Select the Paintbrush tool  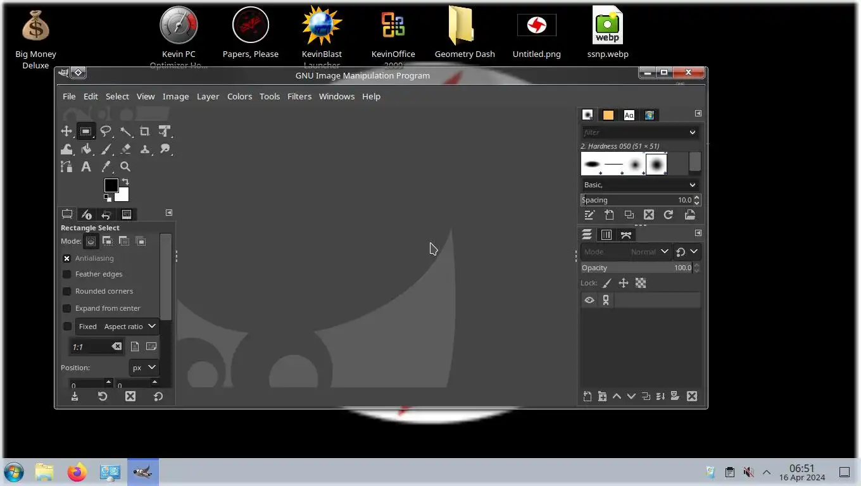106,149
